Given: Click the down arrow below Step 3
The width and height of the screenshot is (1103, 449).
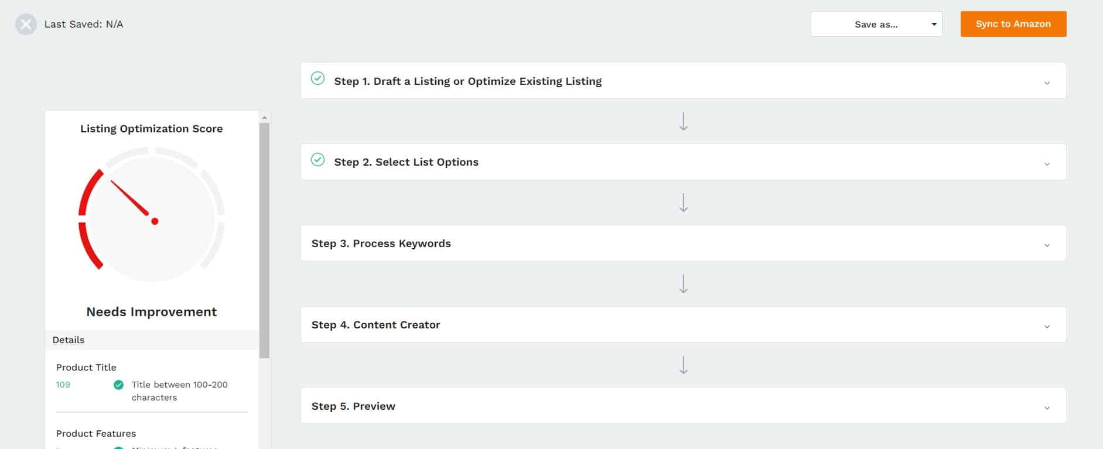Looking at the screenshot, I should [683, 284].
